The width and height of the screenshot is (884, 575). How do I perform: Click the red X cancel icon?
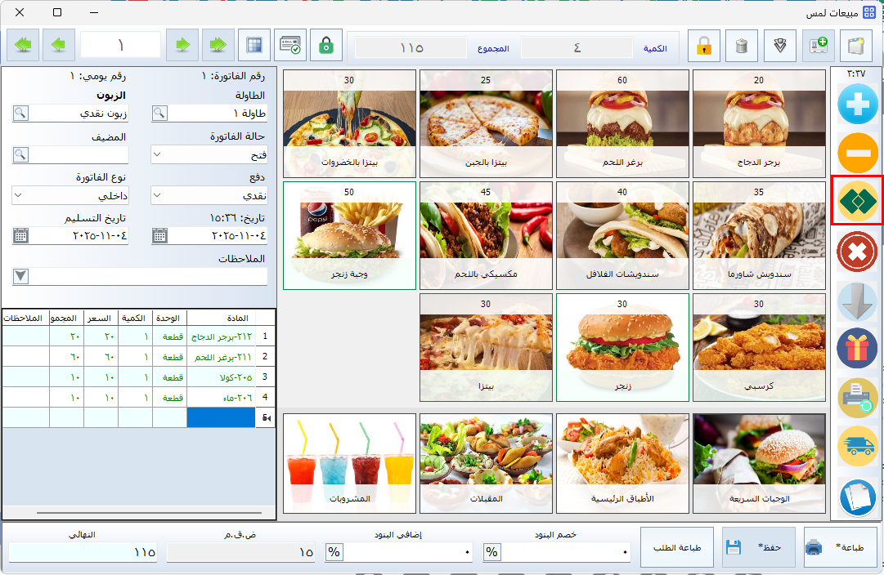[857, 252]
